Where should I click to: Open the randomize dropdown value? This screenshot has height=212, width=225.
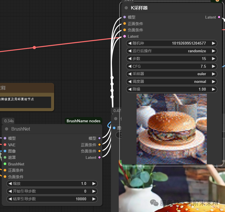[197, 51]
